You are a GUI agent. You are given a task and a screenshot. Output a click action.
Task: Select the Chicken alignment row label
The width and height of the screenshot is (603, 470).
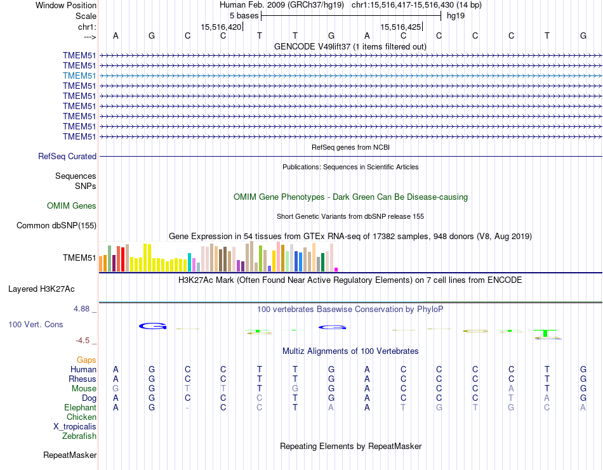tap(81, 417)
